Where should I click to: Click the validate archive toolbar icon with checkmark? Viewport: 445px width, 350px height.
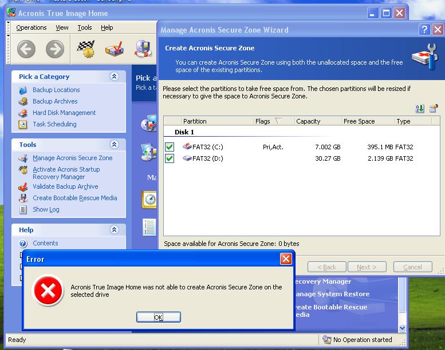click(x=115, y=49)
